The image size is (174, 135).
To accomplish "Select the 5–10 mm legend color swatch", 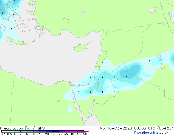I will point(30,131).
